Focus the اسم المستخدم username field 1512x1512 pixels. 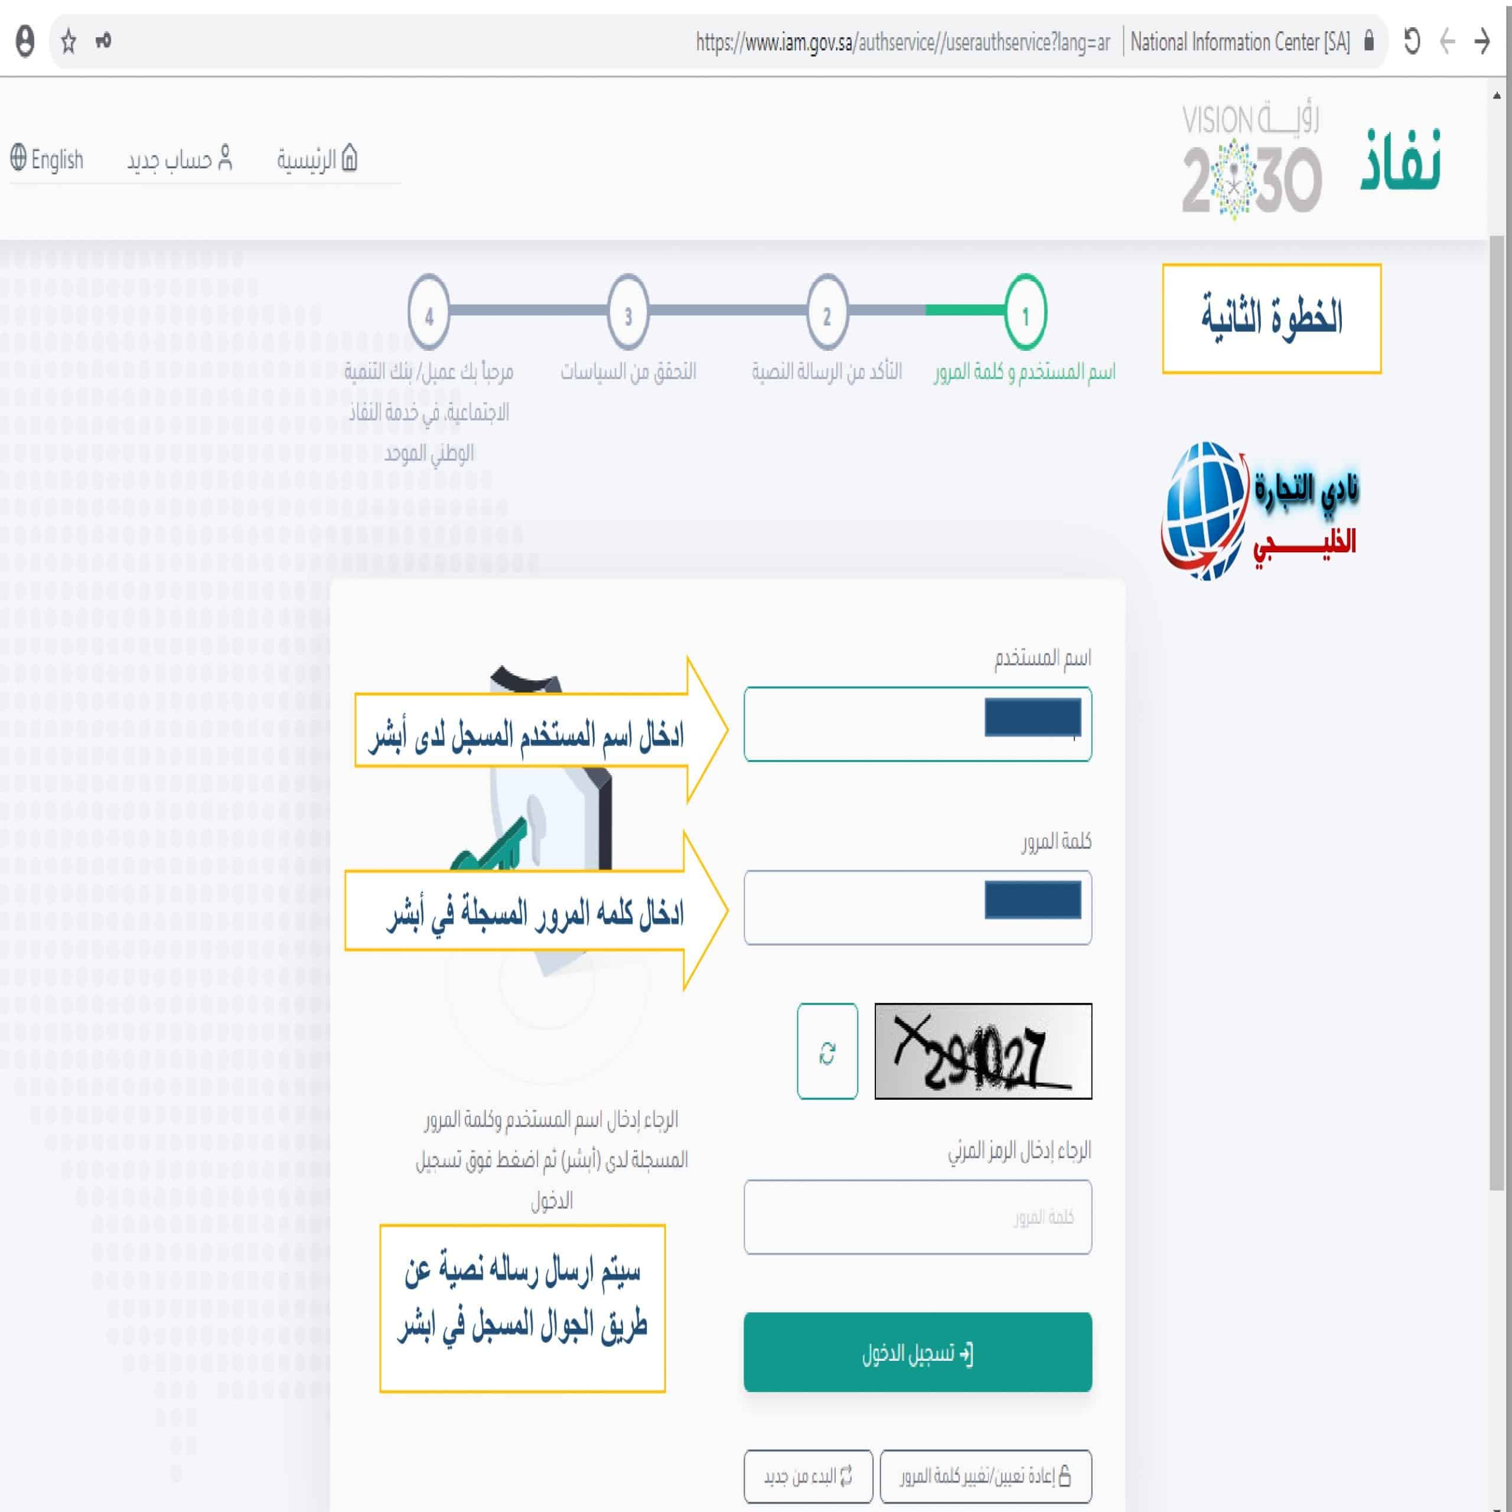click(918, 724)
